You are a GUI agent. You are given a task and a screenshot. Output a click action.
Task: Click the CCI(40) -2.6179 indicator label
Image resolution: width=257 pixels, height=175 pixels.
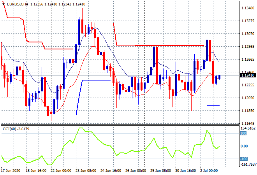pyautogui.click(x=16, y=129)
